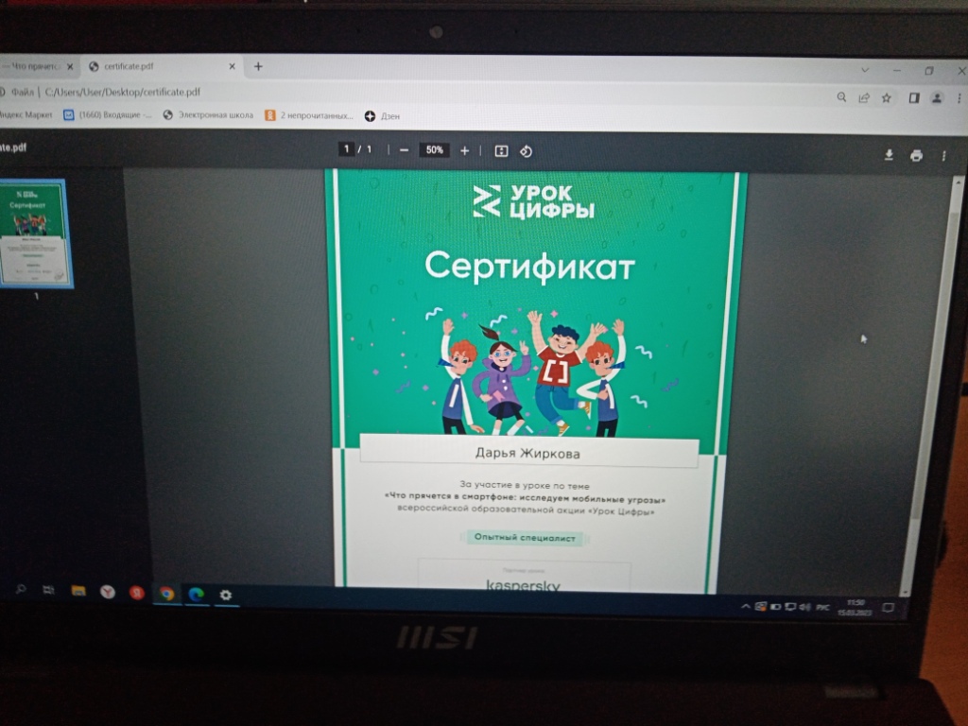Click the 'kaspersky' partner logo text
The width and height of the screenshot is (968, 726).
click(523, 585)
